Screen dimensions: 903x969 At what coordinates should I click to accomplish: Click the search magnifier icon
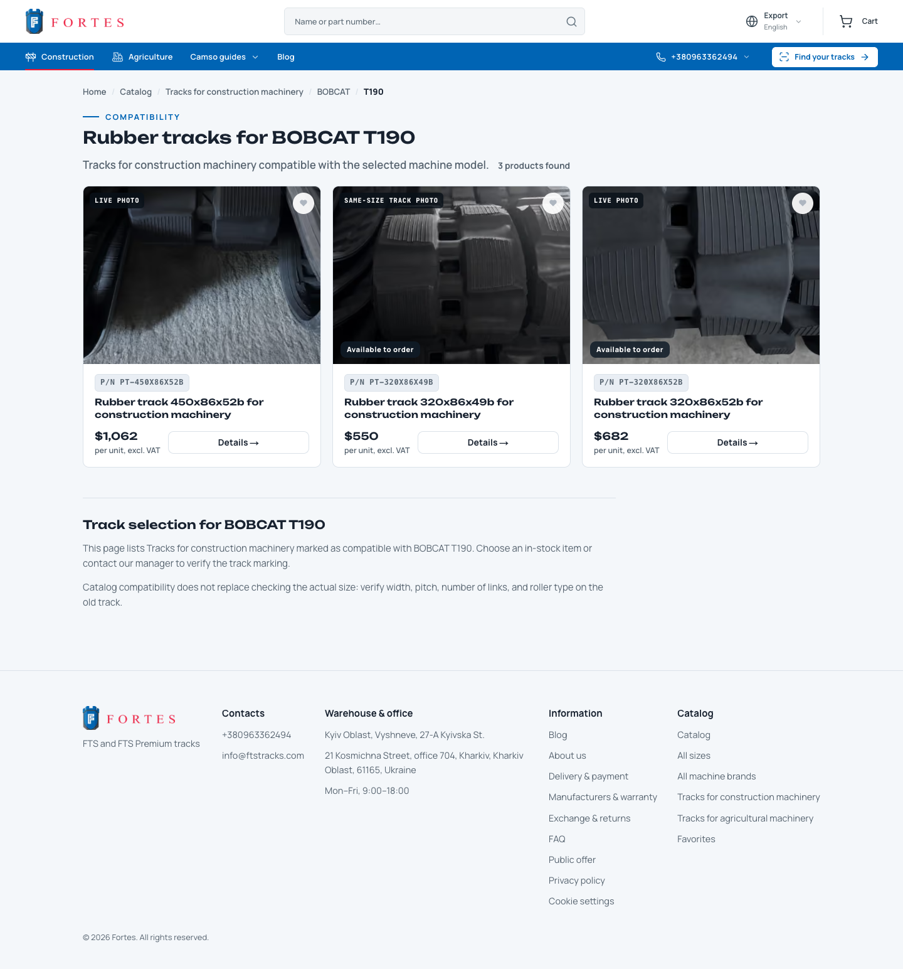coord(571,21)
